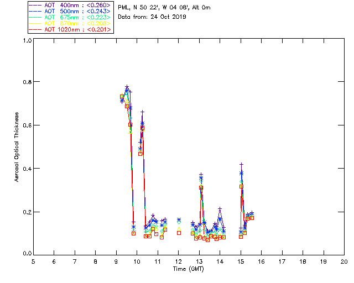Click the y-axis label 0.4

pyautogui.click(x=27, y=169)
